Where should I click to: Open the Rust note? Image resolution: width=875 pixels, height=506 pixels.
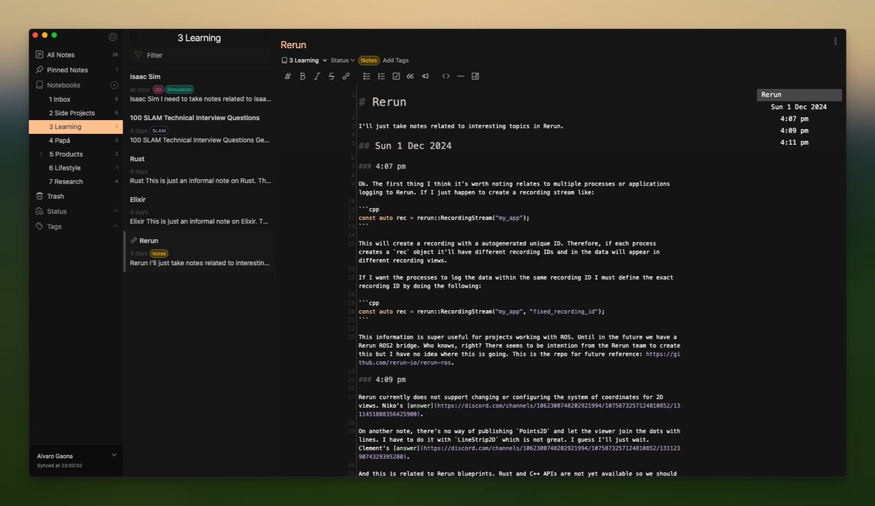point(200,170)
